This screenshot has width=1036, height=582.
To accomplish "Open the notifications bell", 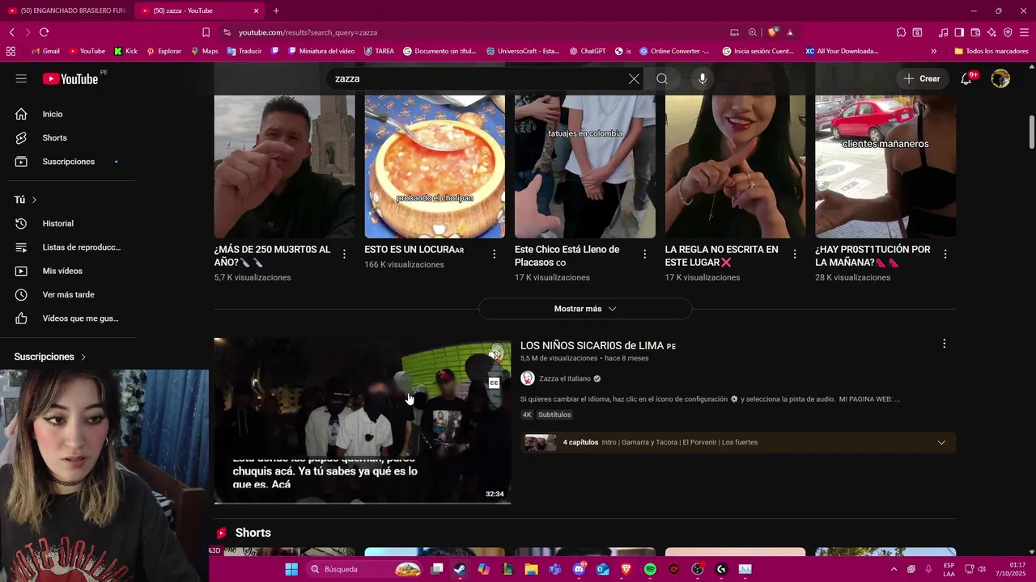I will pos(966,78).
